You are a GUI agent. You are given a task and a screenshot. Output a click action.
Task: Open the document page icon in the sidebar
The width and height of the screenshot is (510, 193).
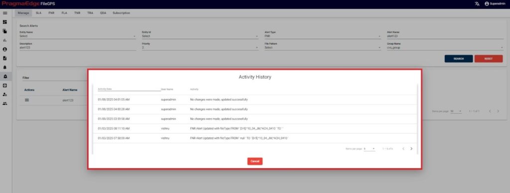tap(5, 58)
